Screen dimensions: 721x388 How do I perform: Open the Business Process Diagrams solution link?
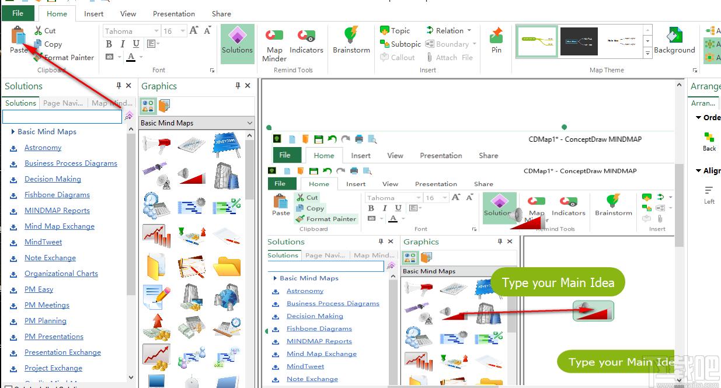[x=71, y=163]
